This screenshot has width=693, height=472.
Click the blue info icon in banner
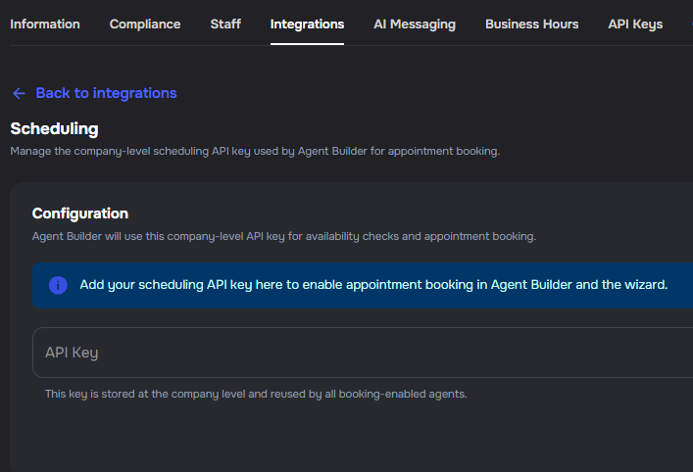[x=58, y=285]
